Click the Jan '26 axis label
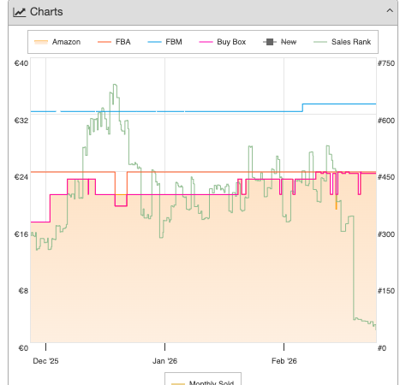 [164, 361]
